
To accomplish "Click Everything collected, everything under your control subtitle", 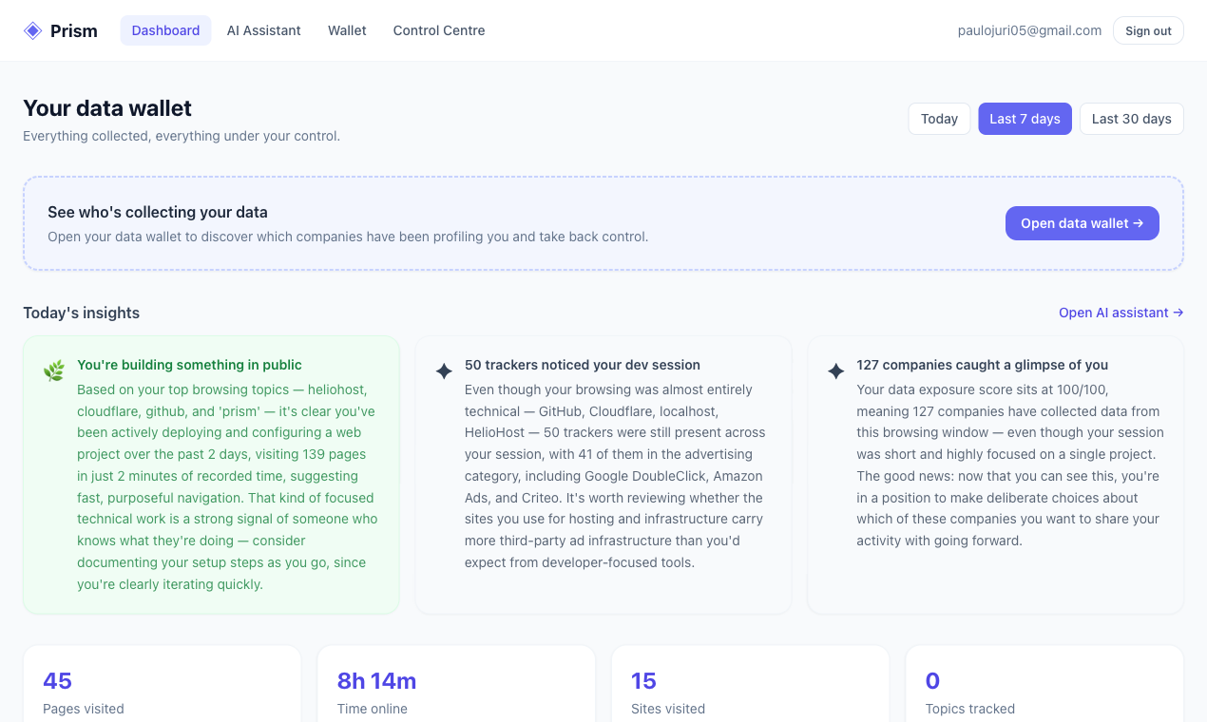I will 182,136.
